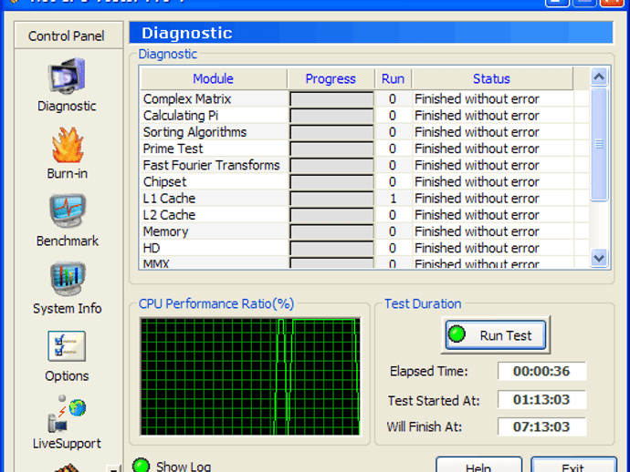Select the Calculating Pi module row
Viewport: 630px width, 472px height.
coord(364,116)
